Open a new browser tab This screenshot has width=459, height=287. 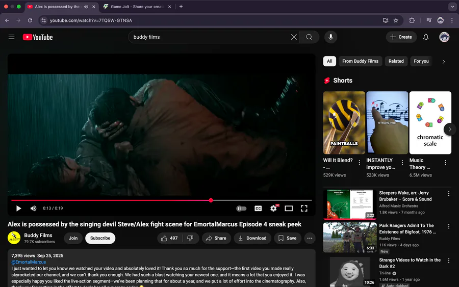pos(181,7)
